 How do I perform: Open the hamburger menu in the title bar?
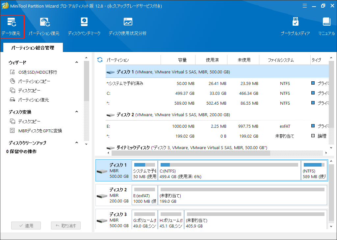(304, 6)
